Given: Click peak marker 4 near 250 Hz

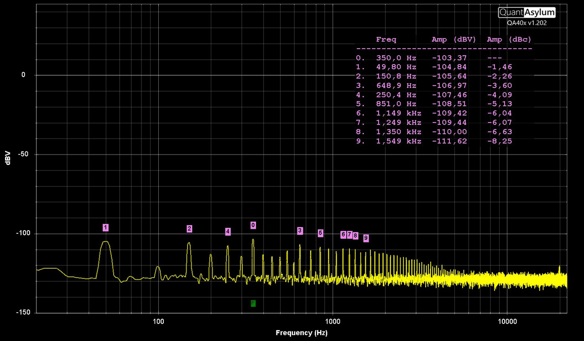Looking at the screenshot, I should click(228, 232).
